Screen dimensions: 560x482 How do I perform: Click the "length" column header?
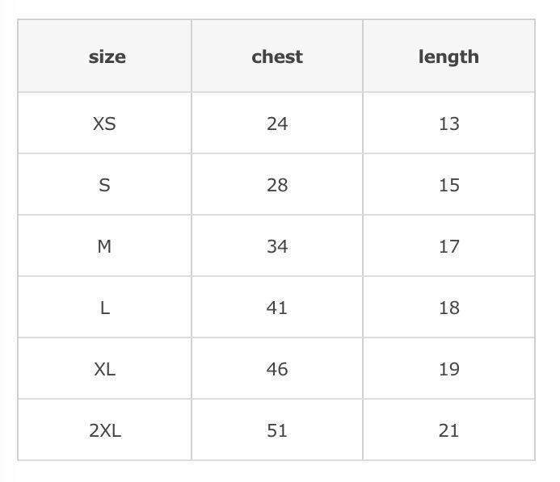pos(448,57)
